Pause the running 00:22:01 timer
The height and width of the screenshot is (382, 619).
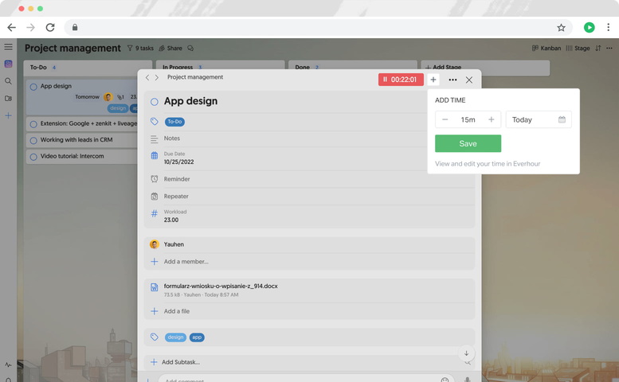point(401,80)
